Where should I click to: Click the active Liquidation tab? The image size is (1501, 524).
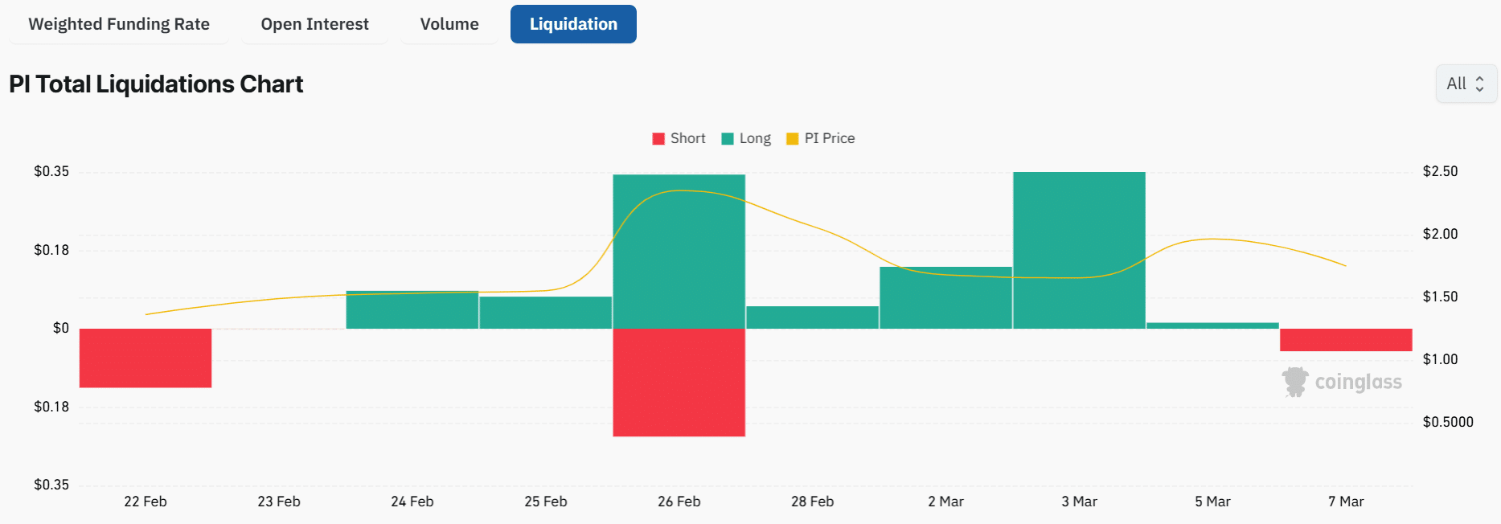[x=573, y=24]
